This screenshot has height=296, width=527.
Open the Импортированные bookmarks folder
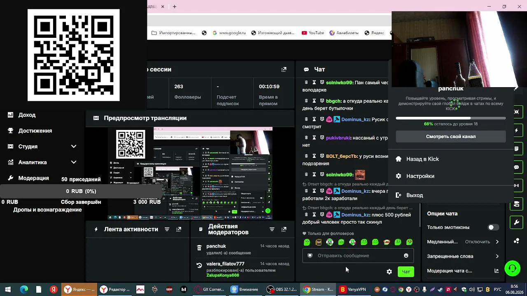(173, 33)
